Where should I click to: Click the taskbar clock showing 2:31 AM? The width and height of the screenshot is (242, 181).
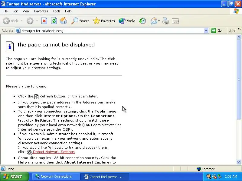coord(231,176)
